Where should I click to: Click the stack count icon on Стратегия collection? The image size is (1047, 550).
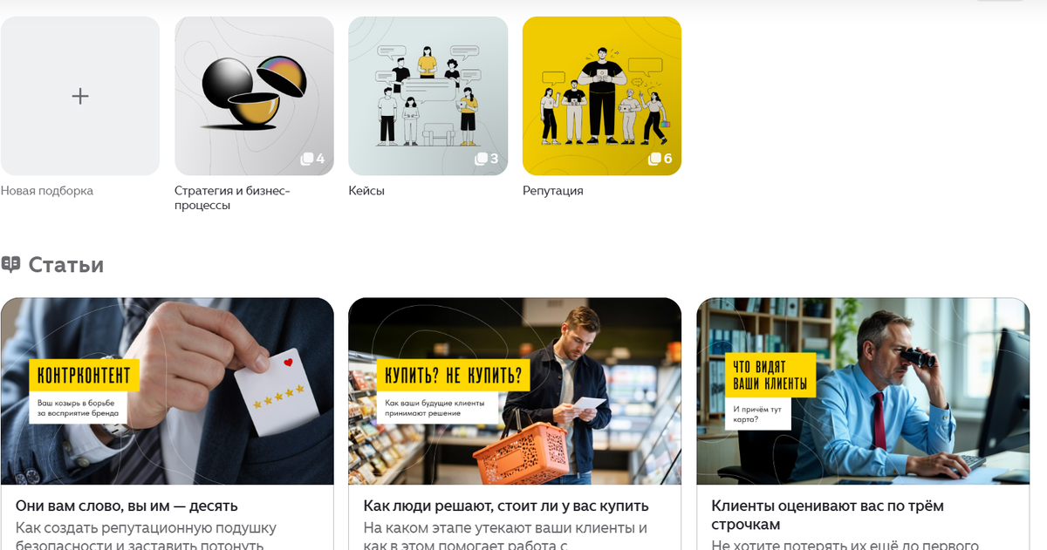[307, 159]
